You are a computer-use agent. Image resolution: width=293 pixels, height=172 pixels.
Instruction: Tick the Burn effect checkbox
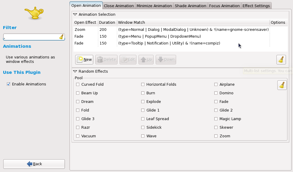(143, 93)
